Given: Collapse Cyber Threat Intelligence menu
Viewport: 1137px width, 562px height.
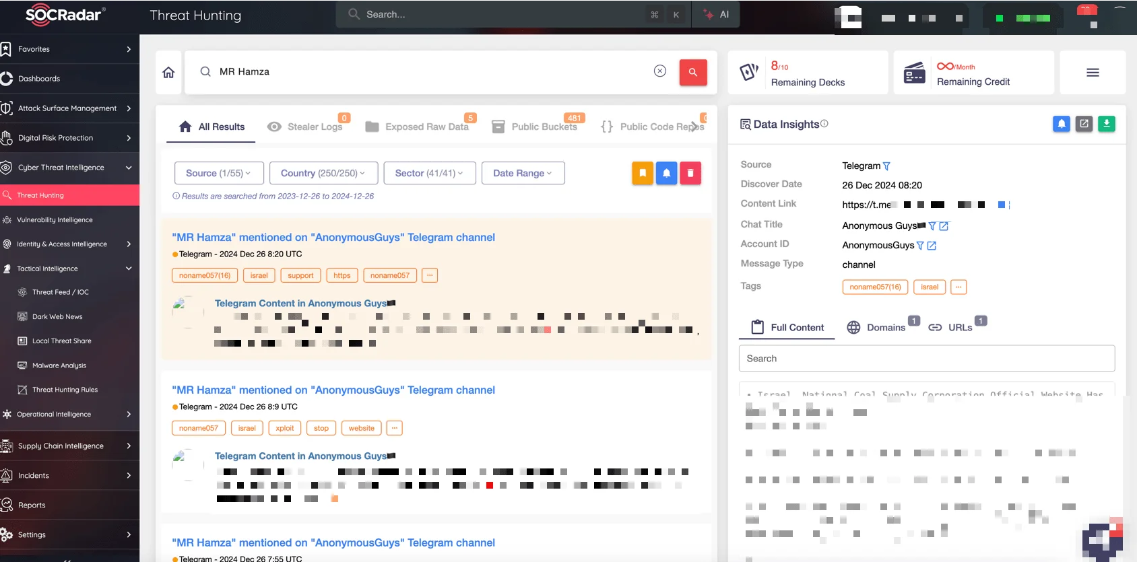Looking at the screenshot, I should point(129,168).
